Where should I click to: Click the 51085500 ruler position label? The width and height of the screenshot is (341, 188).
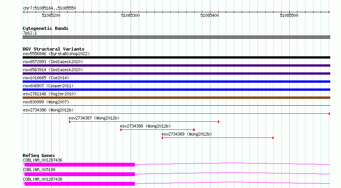[289, 15]
